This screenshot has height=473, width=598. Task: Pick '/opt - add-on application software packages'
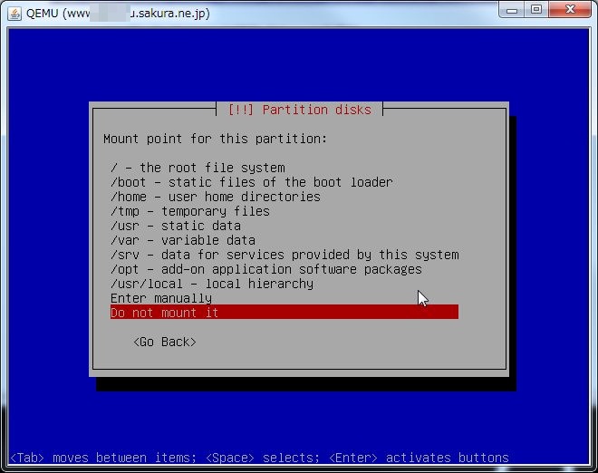point(266,269)
